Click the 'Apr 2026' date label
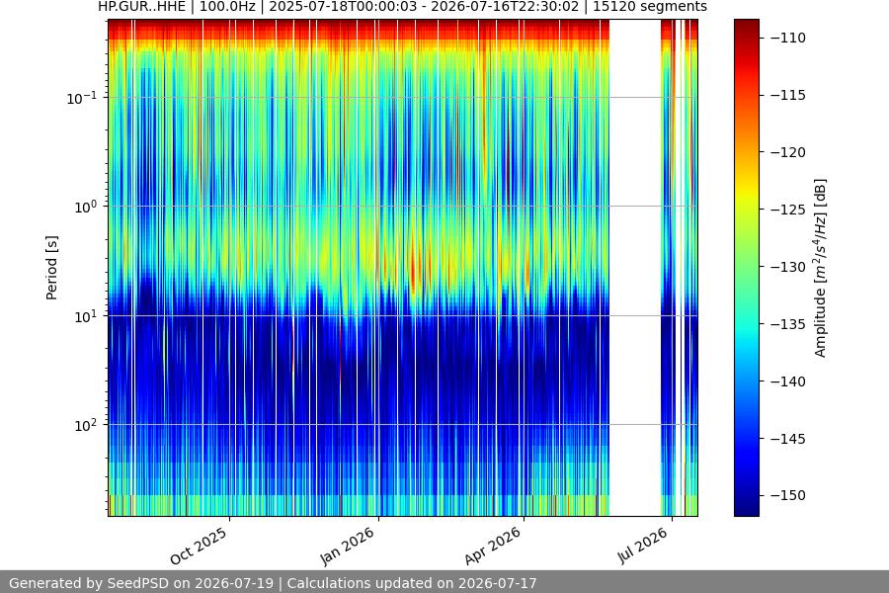Viewport: 889px width, 593px height. [493, 546]
